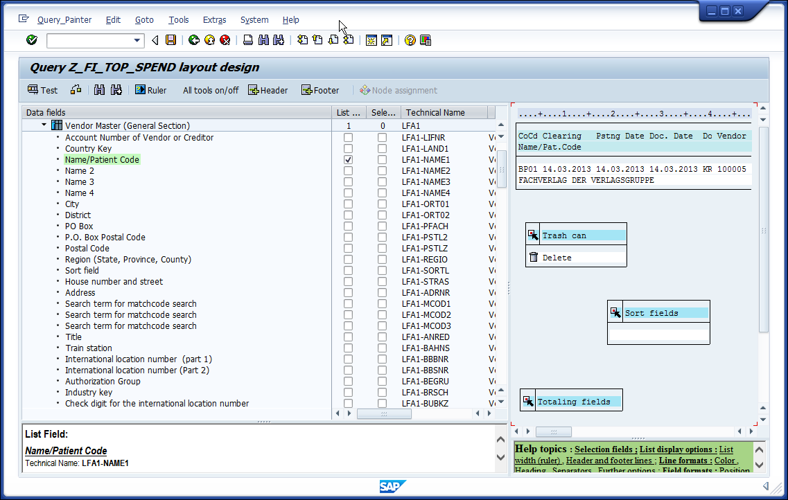Image resolution: width=788 pixels, height=500 pixels.
Task: Click All tools on/off button
Action: point(211,90)
